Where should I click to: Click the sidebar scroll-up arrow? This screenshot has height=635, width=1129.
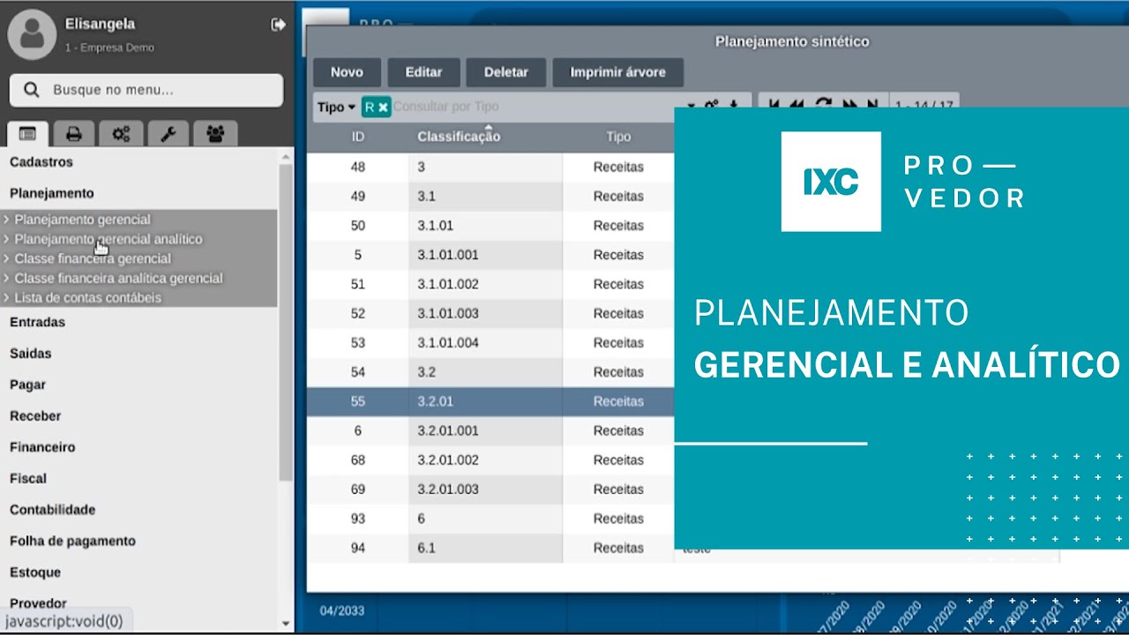coord(286,157)
